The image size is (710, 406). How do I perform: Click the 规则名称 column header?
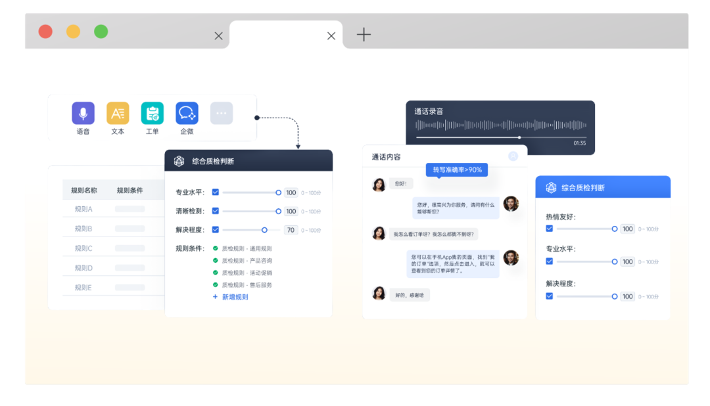pyautogui.click(x=84, y=191)
